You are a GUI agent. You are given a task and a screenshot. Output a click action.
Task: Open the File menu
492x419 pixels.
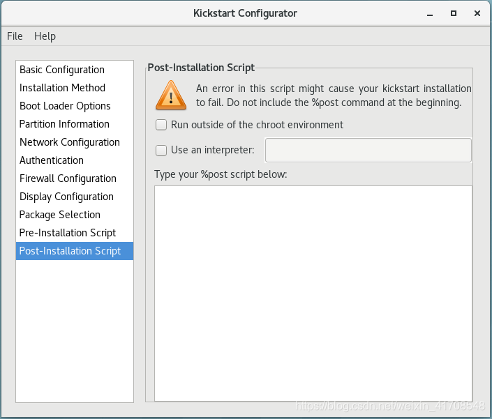coord(15,36)
